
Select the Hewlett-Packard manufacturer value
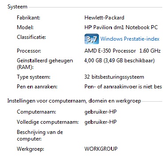pyautogui.click(x=104, y=18)
